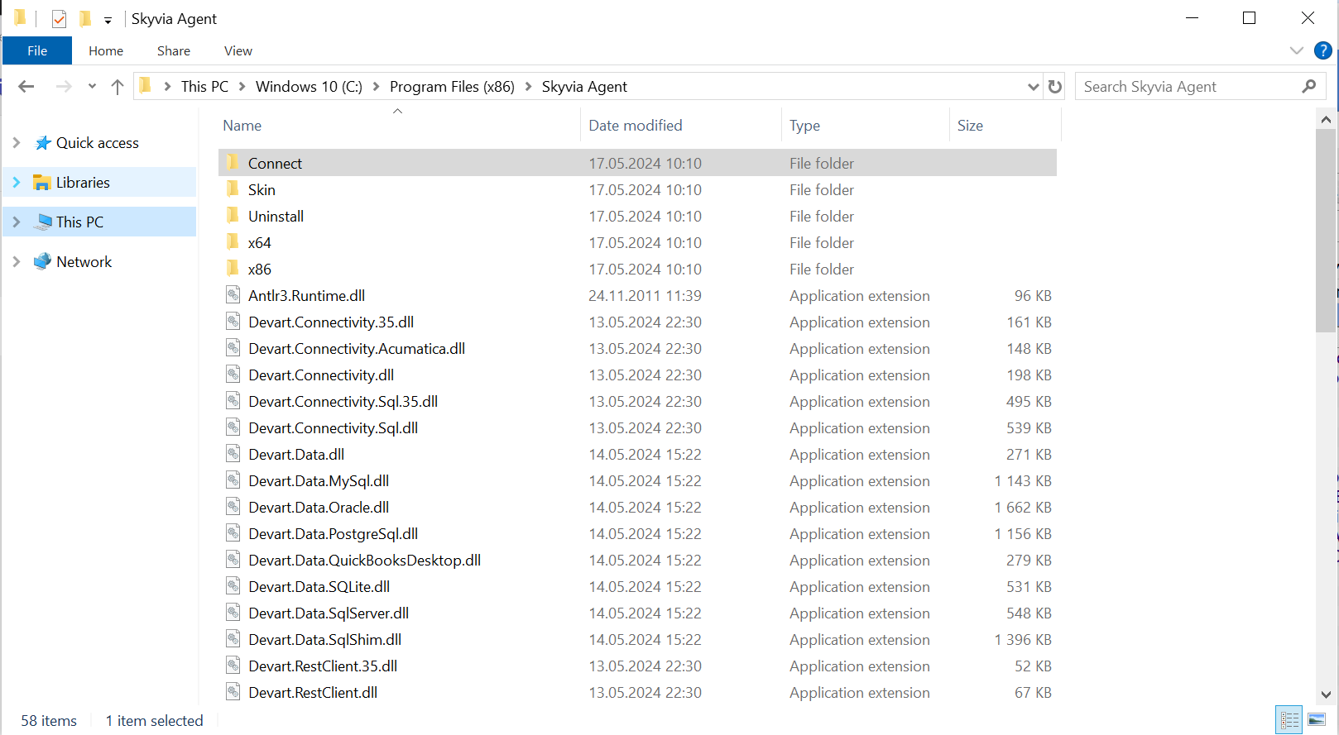1339x735 pixels.
Task: Click the Libraries icon in sidebar
Action: (x=42, y=183)
